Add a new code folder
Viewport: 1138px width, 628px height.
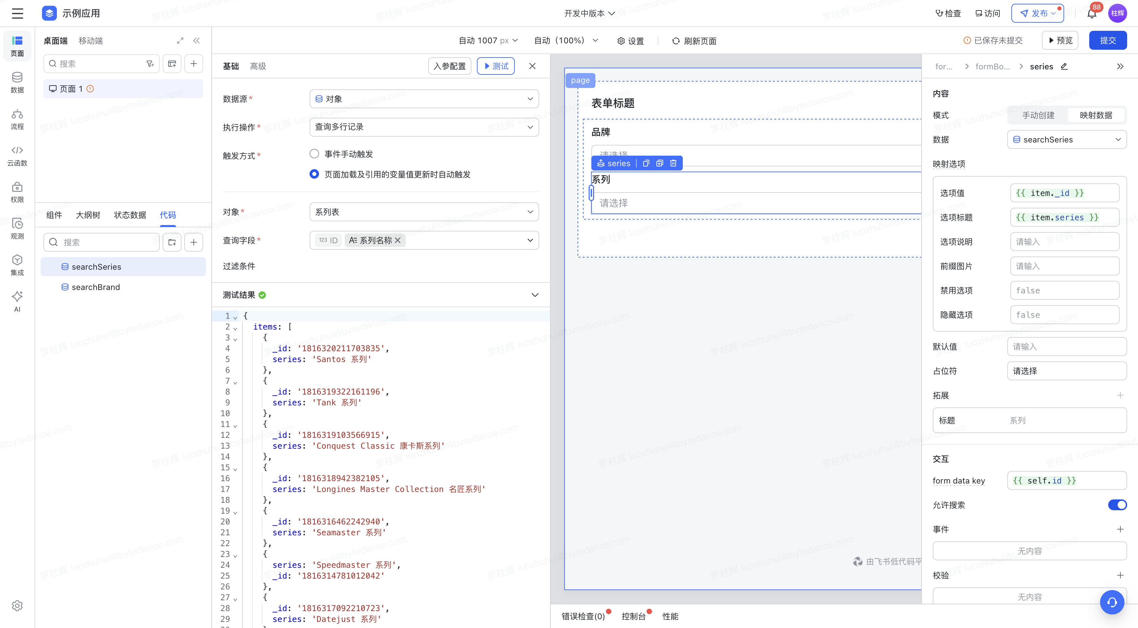(x=172, y=242)
